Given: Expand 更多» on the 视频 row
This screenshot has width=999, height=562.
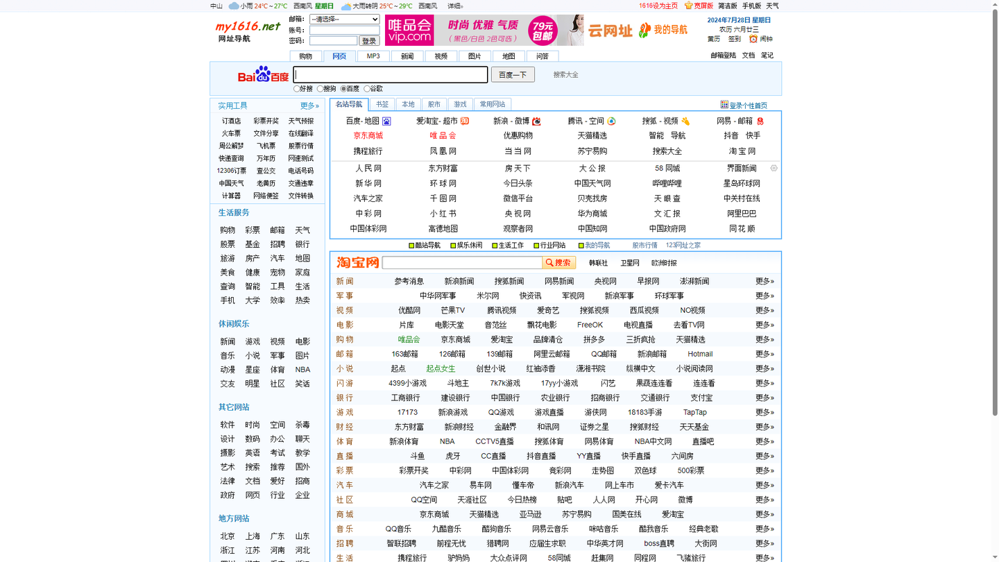Looking at the screenshot, I should tap(765, 310).
